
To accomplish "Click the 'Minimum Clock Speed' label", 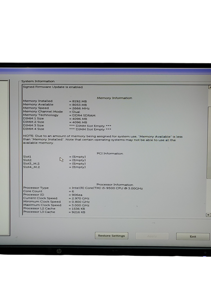I will point(42,202).
